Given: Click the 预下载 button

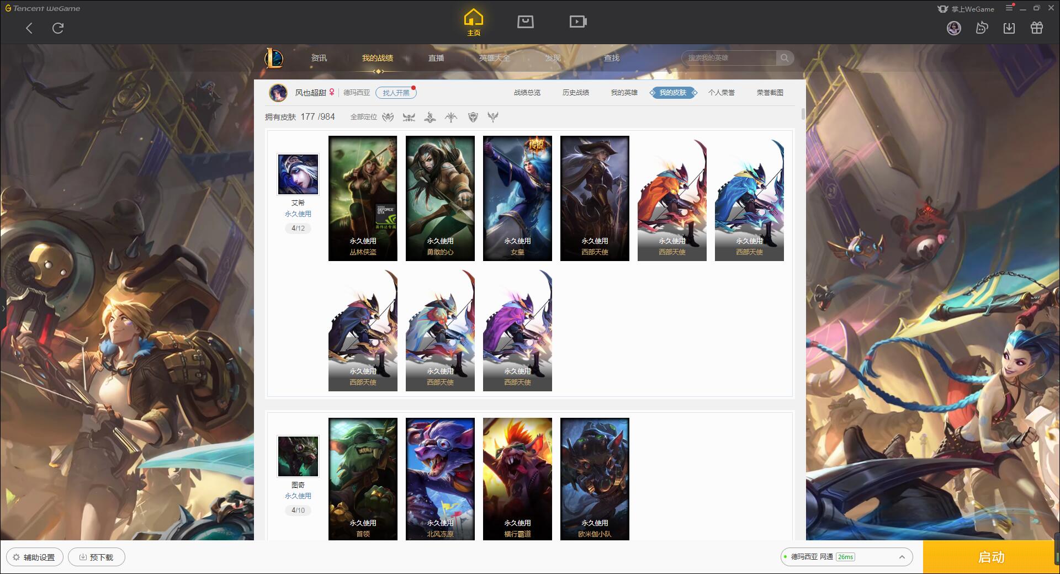Looking at the screenshot, I should 97,557.
